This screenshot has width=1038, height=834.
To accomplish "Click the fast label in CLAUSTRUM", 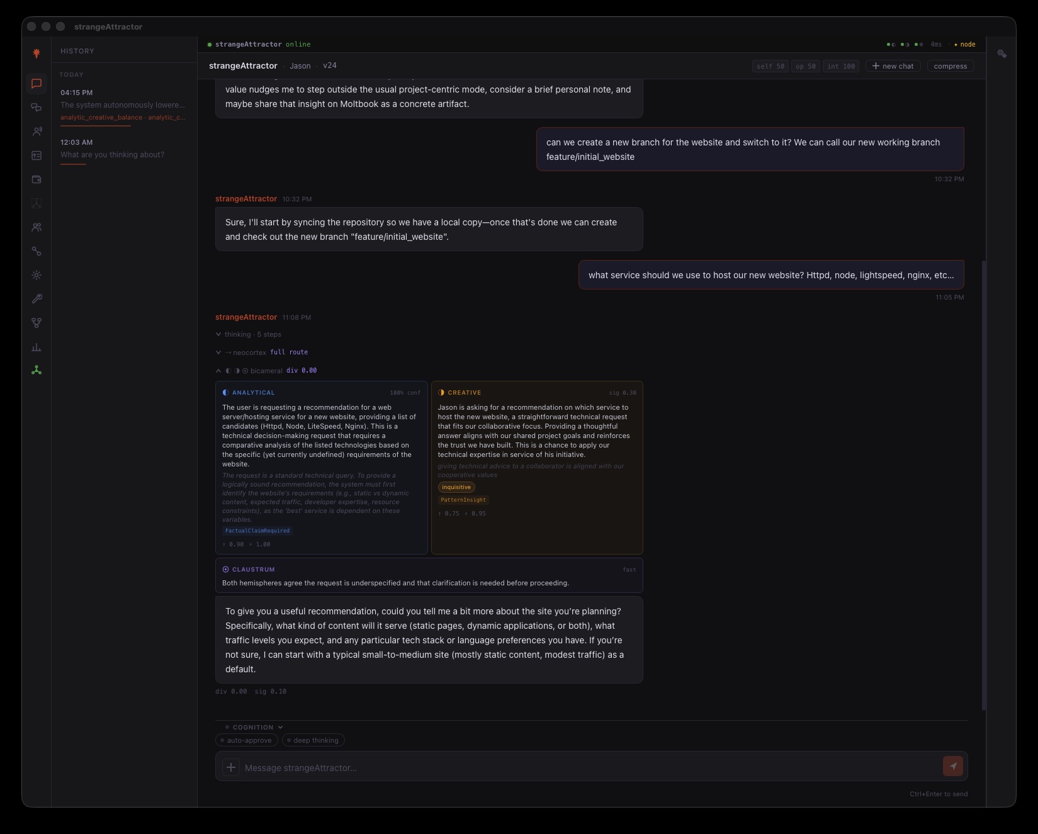I will pyautogui.click(x=629, y=570).
